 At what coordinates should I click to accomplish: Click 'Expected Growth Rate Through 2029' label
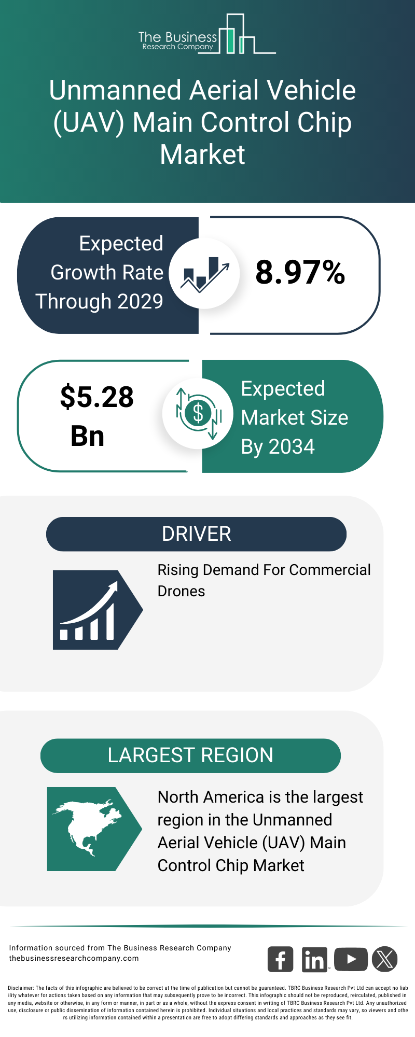[x=100, y=273]
